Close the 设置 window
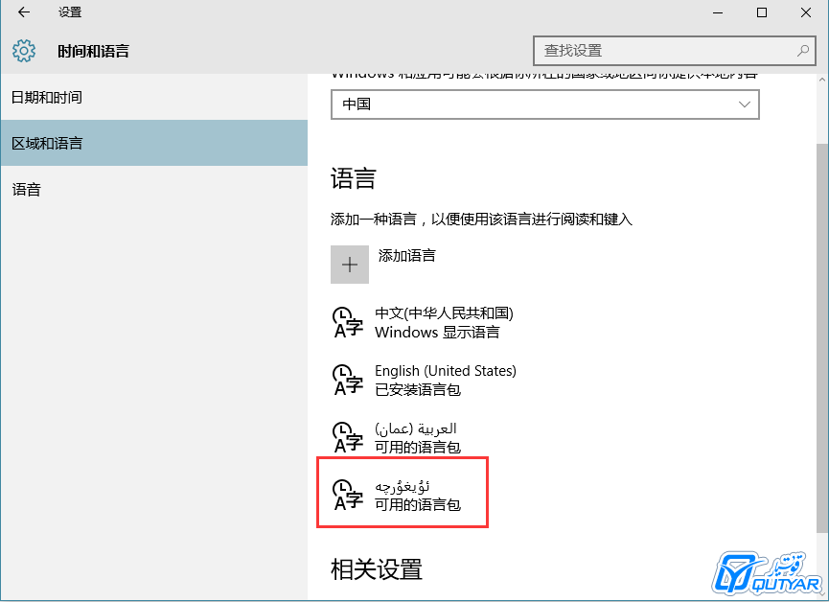 [806, 12]
